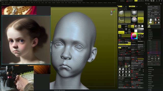This screenshot has width=163, height=91.
Task: Expand the Morph Target section
Action: (x=151, y=86)
